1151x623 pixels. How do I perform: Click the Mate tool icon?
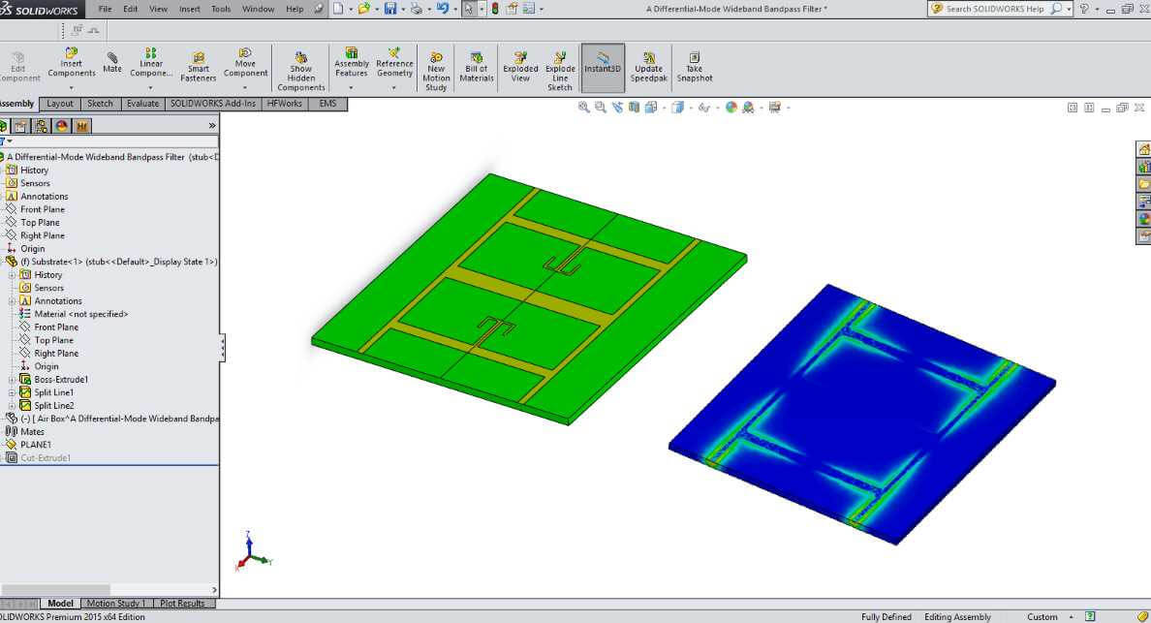click(112, 61)
